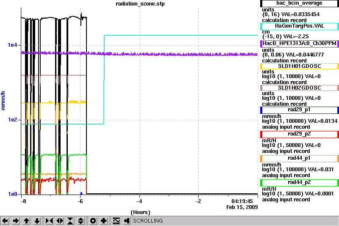339x226 pixels.
Task: Select the SLD1H02GDOSC brown legend entry
Action: pyautogui.click(x=300, y=88)
